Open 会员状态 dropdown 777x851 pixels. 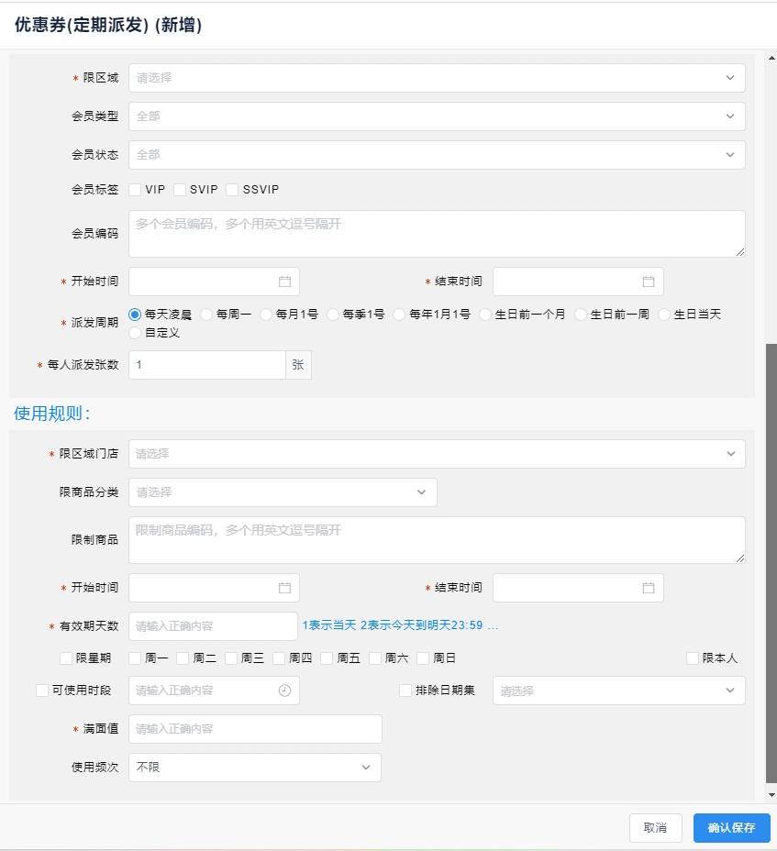pos(437,155)
